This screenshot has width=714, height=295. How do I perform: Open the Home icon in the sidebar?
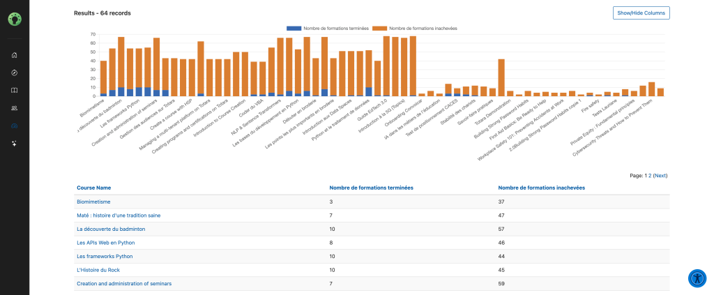pos(15,54)
